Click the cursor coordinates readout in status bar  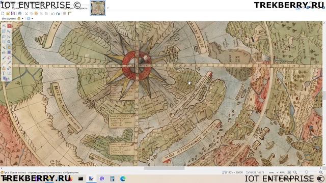256,172
